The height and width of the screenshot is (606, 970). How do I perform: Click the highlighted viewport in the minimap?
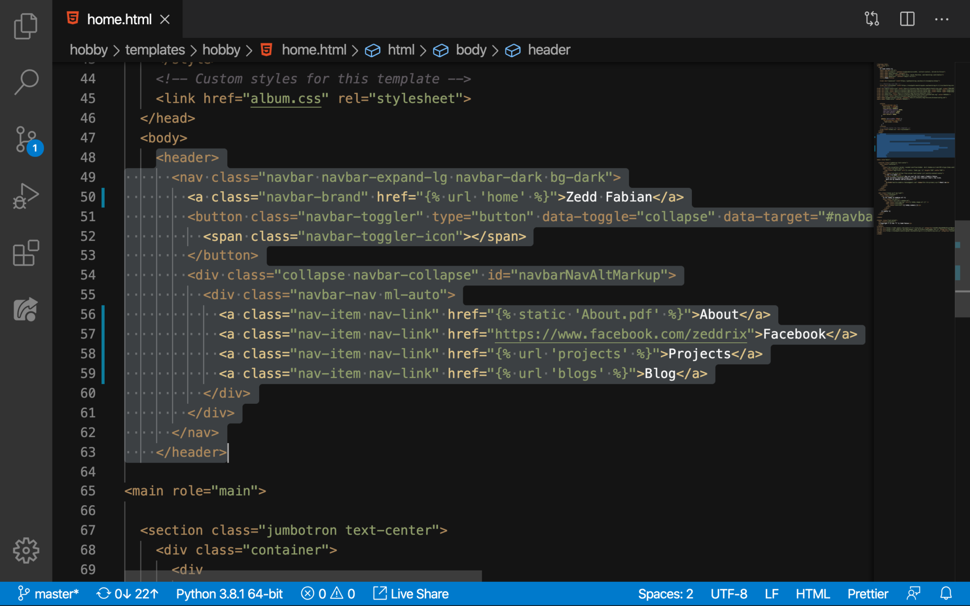click(915, 145)
